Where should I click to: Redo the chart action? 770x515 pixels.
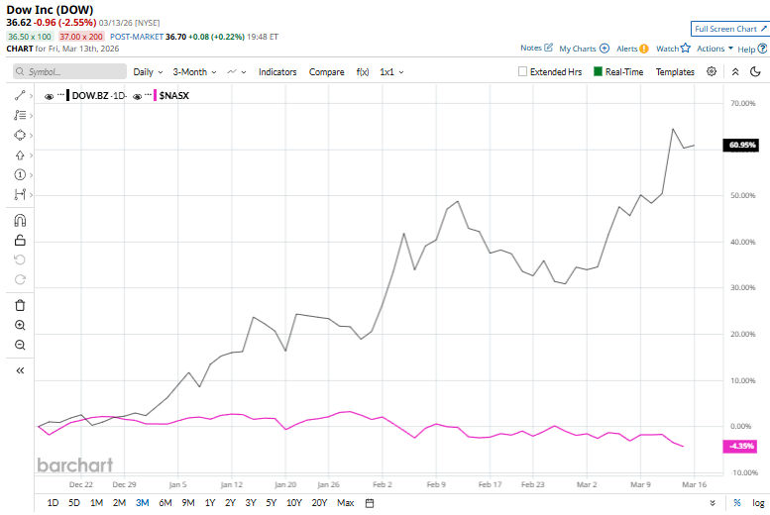pos(20,279)
